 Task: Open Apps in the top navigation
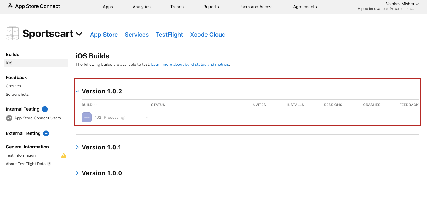(108, 7)
